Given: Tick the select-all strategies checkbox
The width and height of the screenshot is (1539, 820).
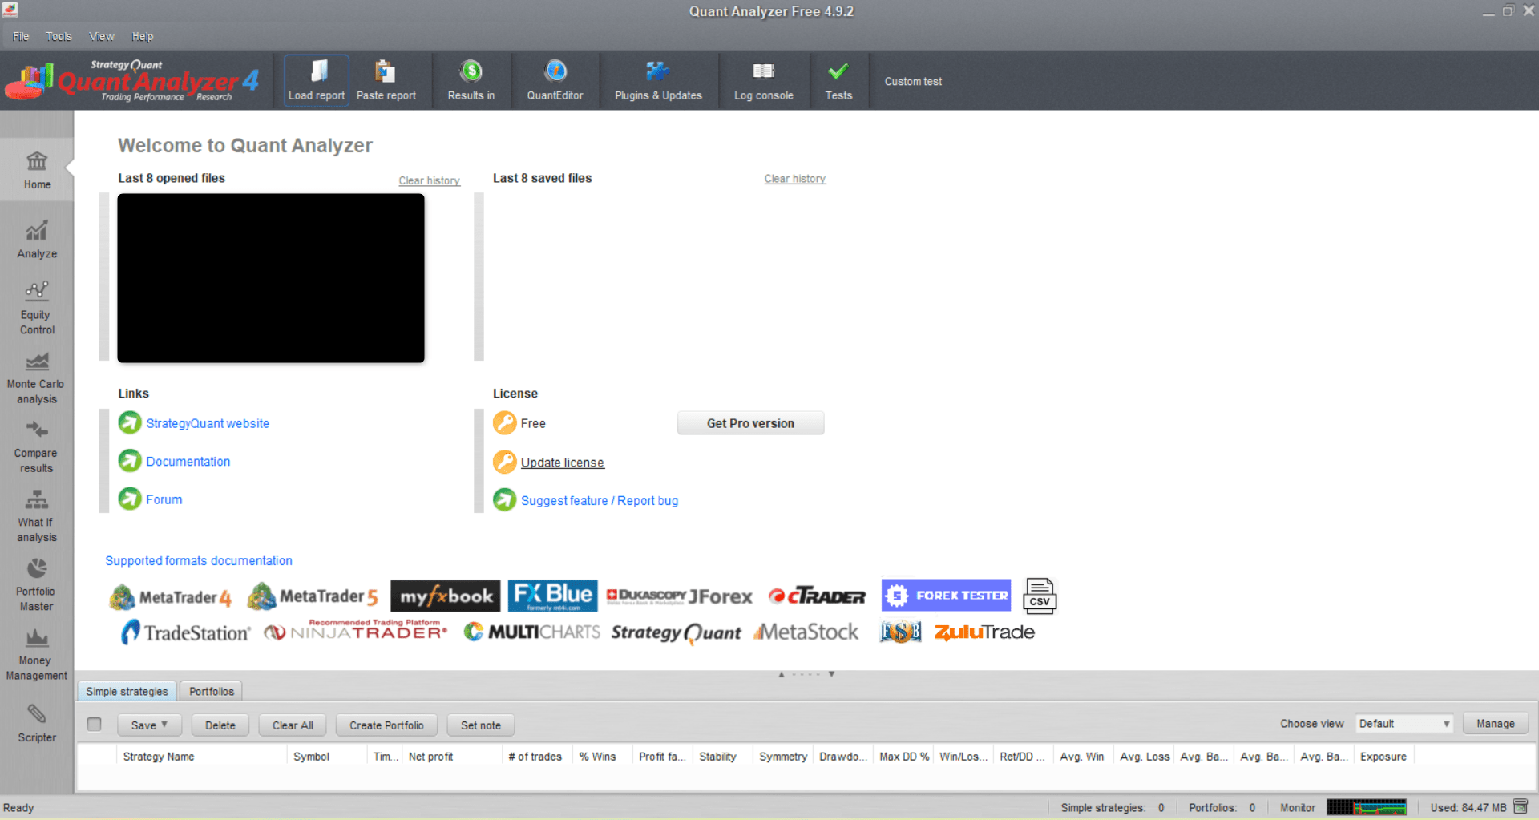Looking at the screenshot, I should [x=95, y=725].
